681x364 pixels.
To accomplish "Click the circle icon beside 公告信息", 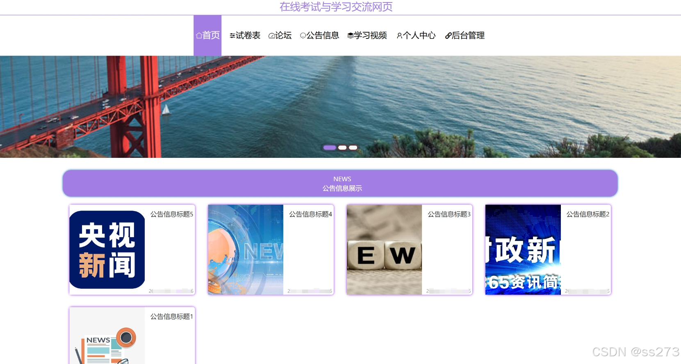I will point(303,36).
